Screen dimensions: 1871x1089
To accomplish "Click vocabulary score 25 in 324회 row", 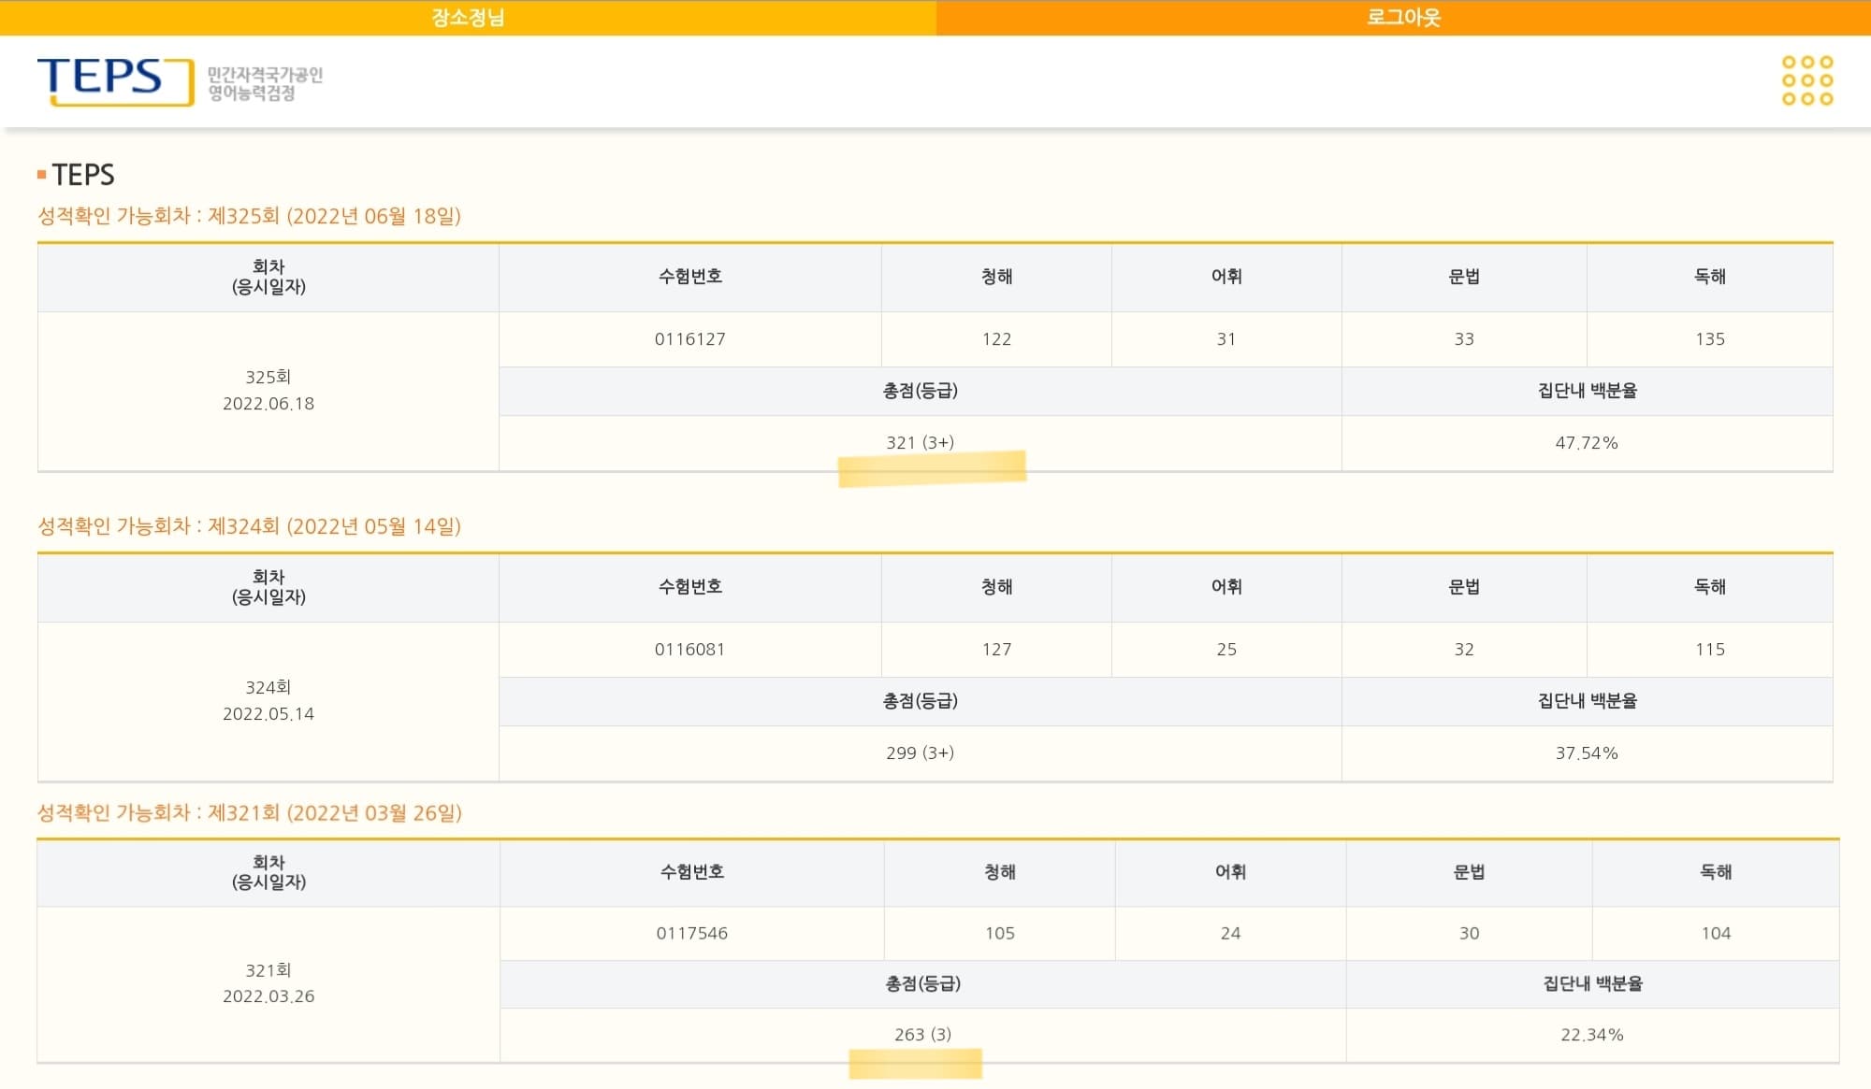I will pos(1226,650).
